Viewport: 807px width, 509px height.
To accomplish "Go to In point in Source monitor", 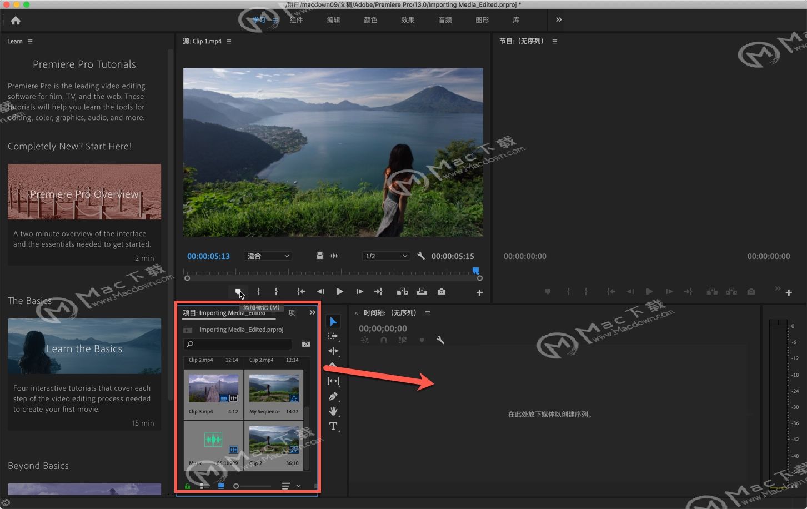I will point(301,292).
